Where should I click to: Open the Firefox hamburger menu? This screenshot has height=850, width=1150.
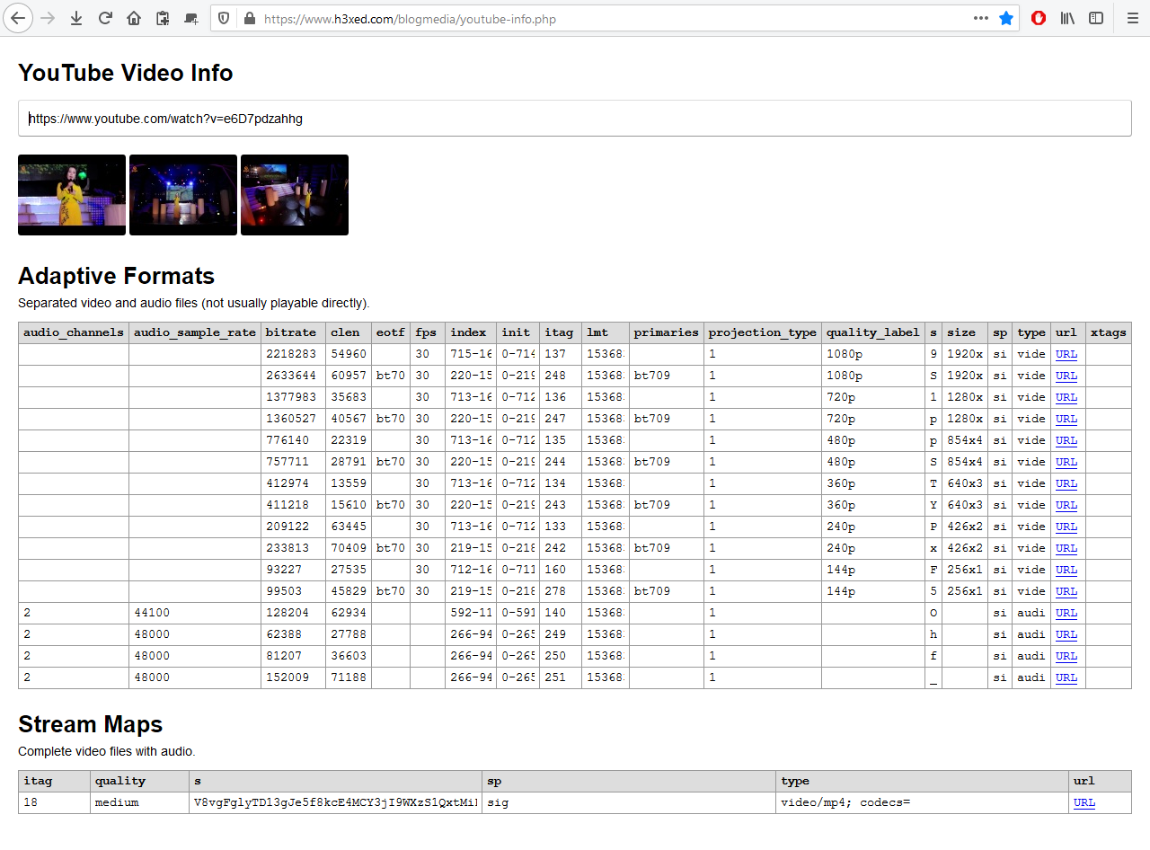1133,18
